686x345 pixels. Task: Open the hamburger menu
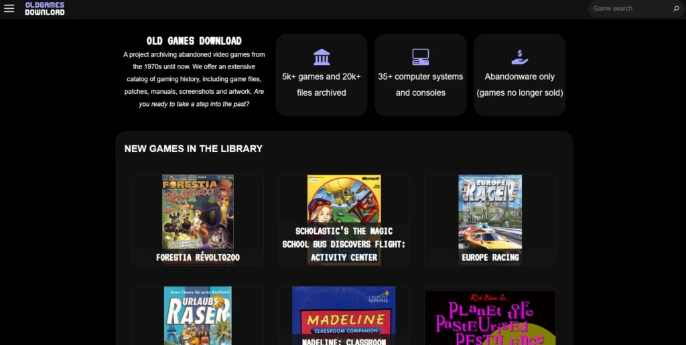point(9,8)
